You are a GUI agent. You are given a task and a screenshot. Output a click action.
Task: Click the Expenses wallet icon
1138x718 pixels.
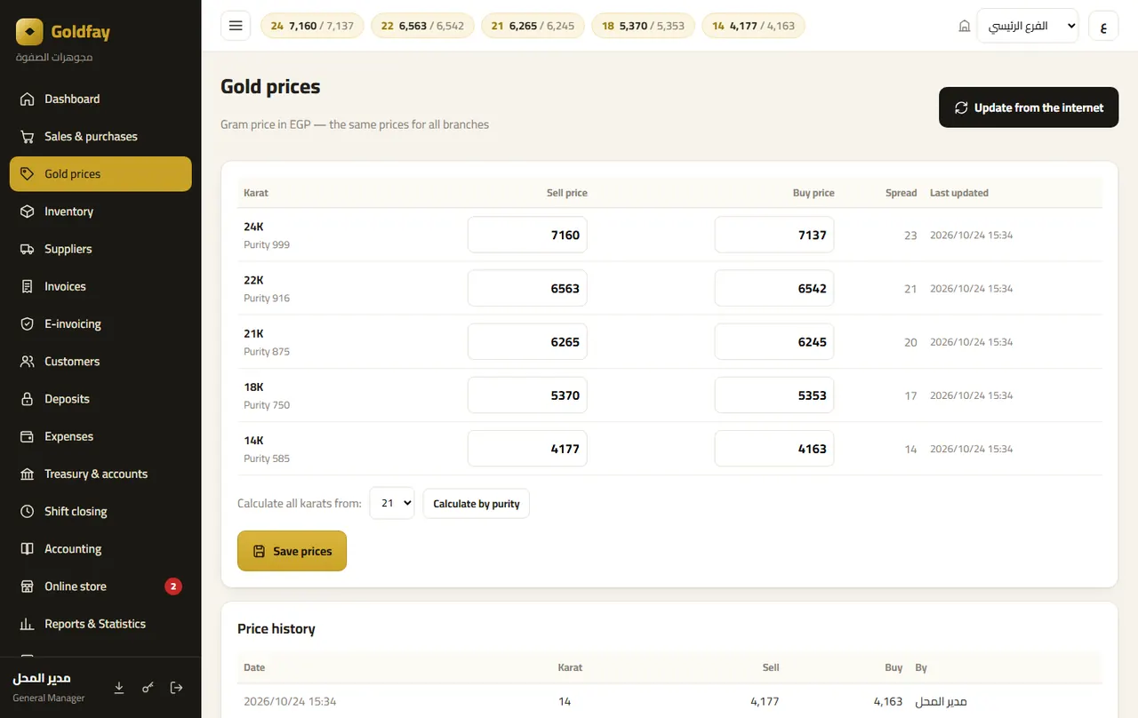pos(28,436)
